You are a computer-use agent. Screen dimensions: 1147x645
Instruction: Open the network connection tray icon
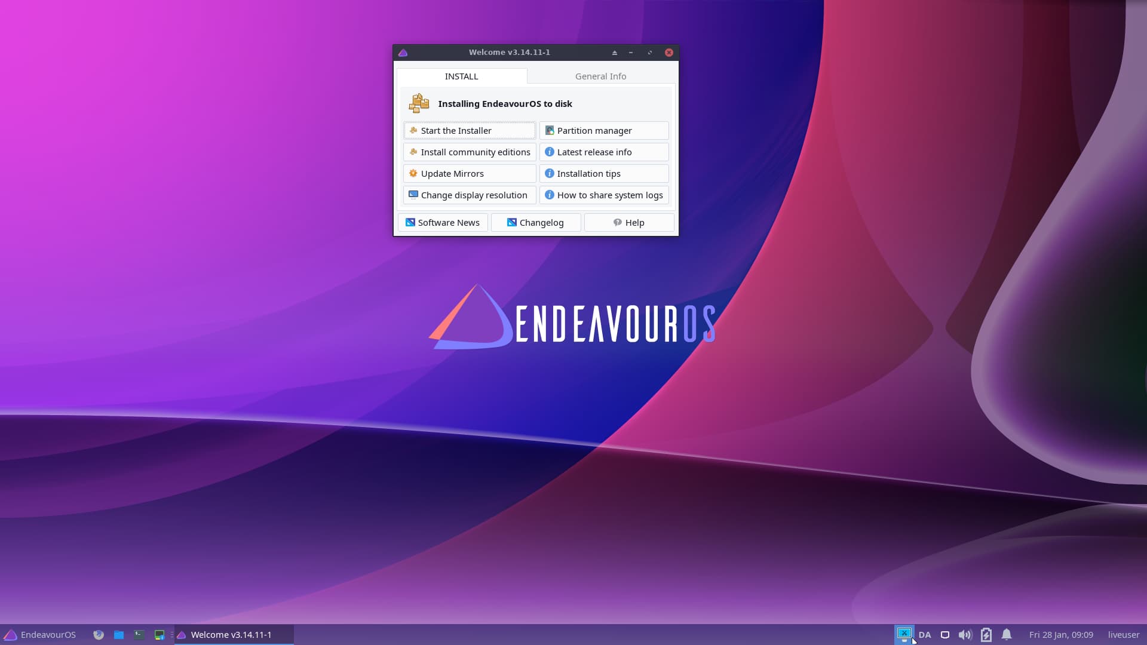click(x=945, y=635)
